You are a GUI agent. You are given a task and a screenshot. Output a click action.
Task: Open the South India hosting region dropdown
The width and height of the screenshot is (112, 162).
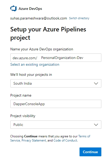(56, 83)
